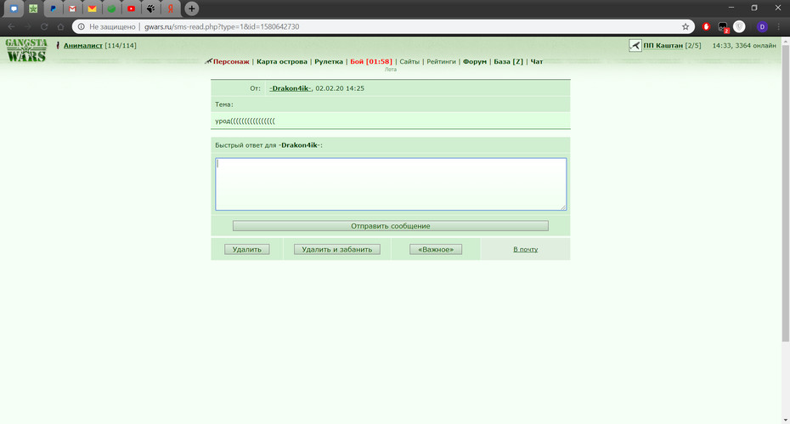
Task: Open the red adblock extension icon
Action: click(x=706, y=26)
